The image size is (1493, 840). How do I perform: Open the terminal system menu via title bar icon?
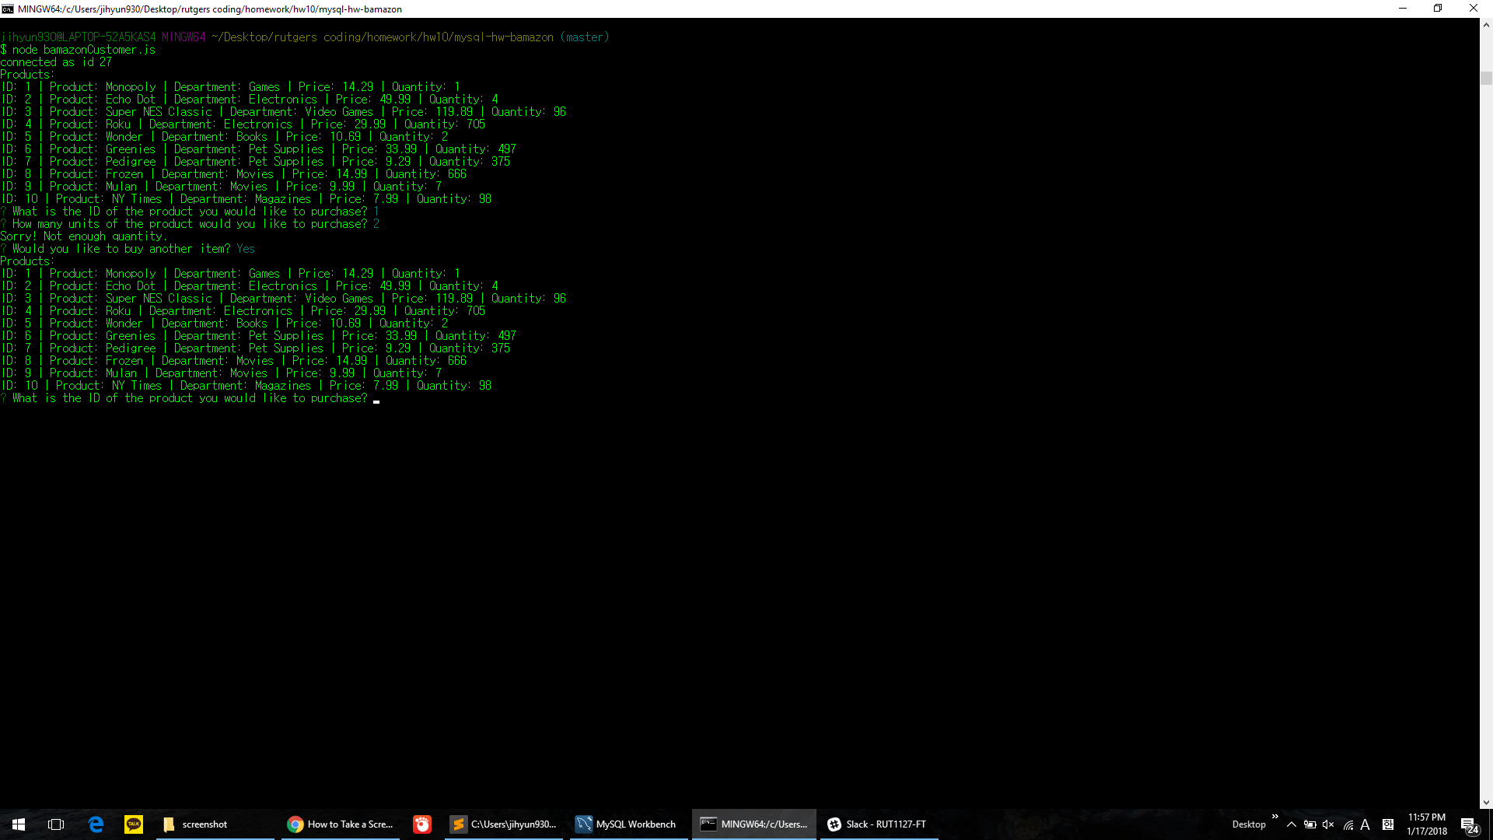(x=8, y=9)
